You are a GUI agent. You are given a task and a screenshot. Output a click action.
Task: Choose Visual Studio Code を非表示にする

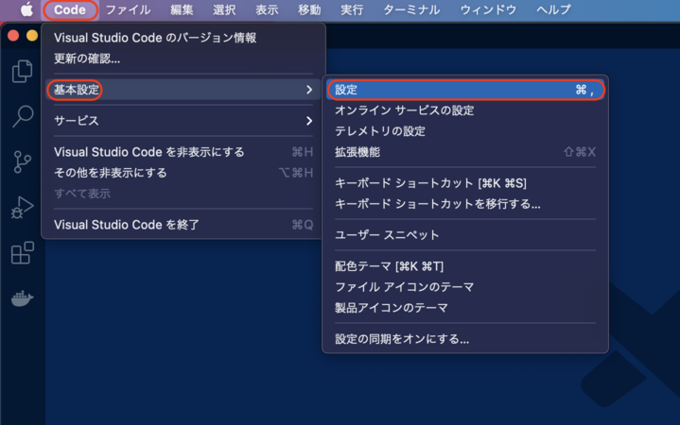[183, 152]
